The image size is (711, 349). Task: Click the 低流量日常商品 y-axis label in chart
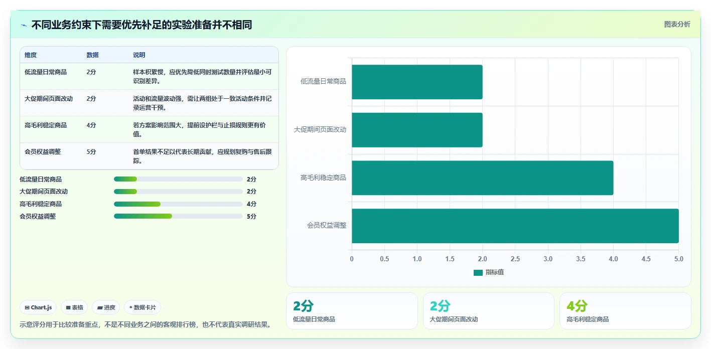pyautogui.click(x=323, y=81)
